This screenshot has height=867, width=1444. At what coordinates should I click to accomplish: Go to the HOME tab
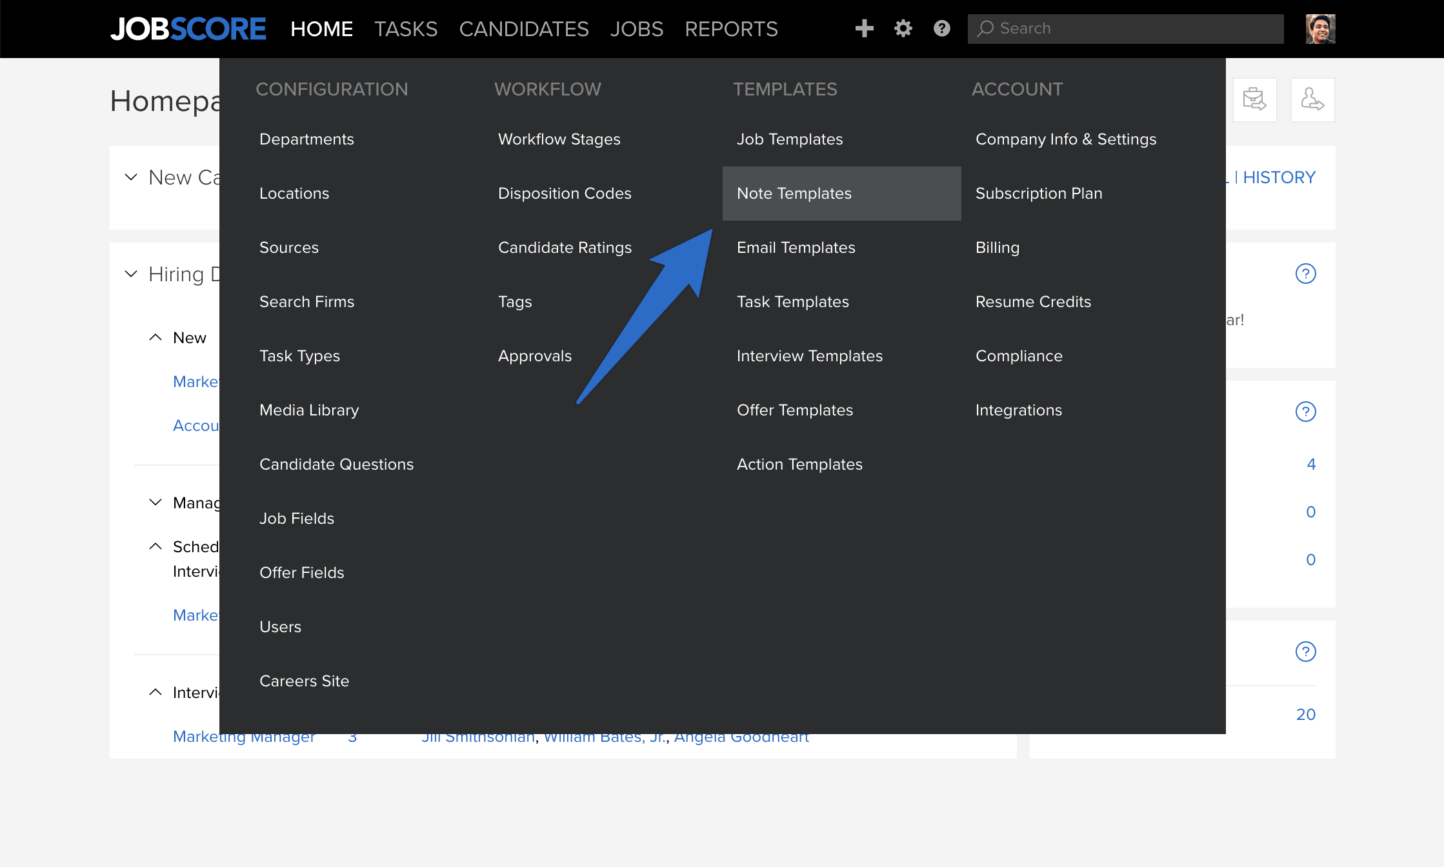click(x=321, y=29)
